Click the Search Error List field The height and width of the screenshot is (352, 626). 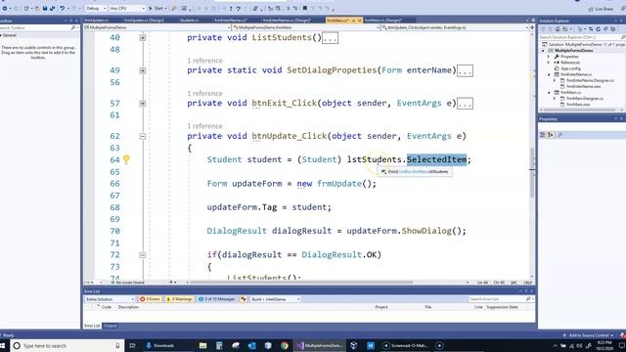[501, 299]
